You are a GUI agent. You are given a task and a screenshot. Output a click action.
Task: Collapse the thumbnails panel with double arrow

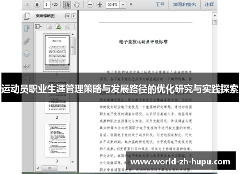[68, 16]
